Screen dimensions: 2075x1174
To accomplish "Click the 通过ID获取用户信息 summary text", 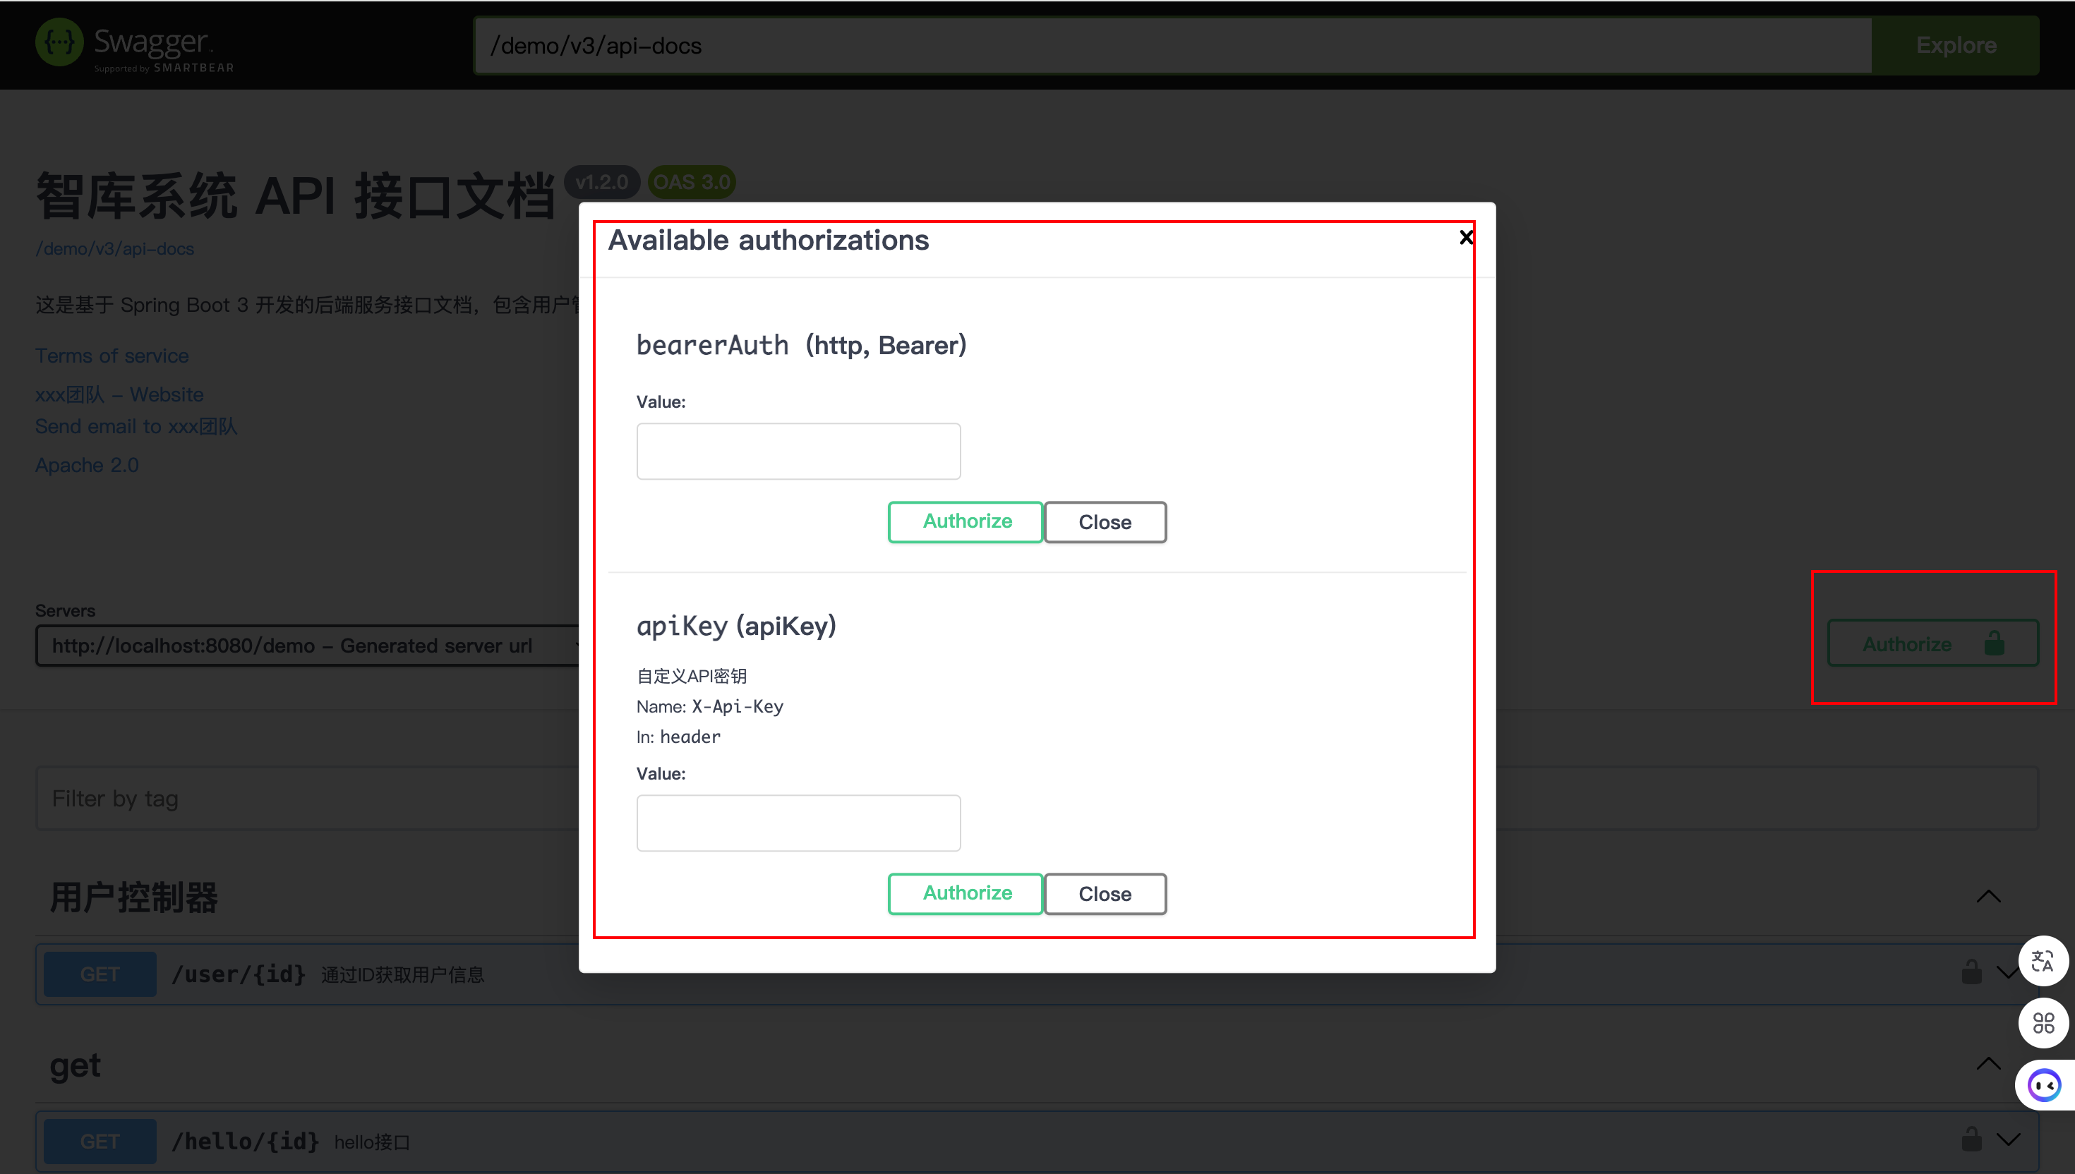I will point(402,976).
